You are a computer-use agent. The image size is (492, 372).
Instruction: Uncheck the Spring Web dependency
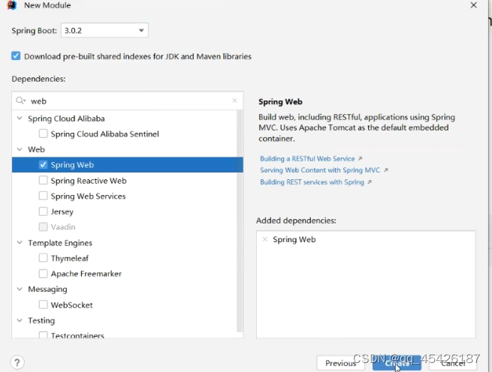click(x=44, y=164)
